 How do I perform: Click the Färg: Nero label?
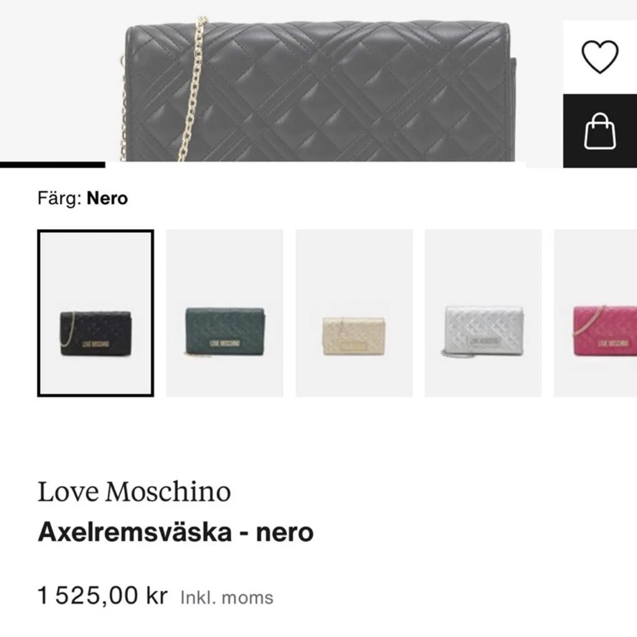point(83,198)
